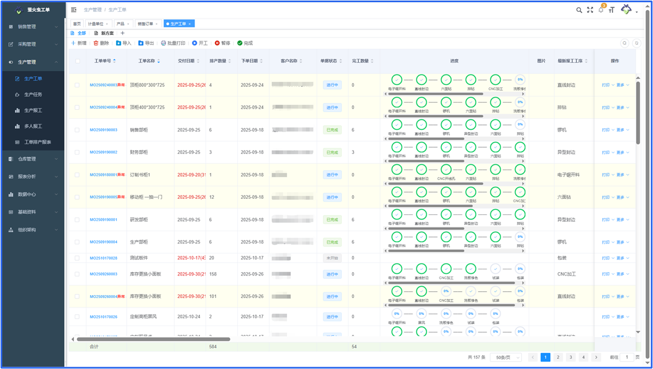Screen dimensions: 653x369
Task: Click the font size adjustment icon
Action: [x=612, y=10]
